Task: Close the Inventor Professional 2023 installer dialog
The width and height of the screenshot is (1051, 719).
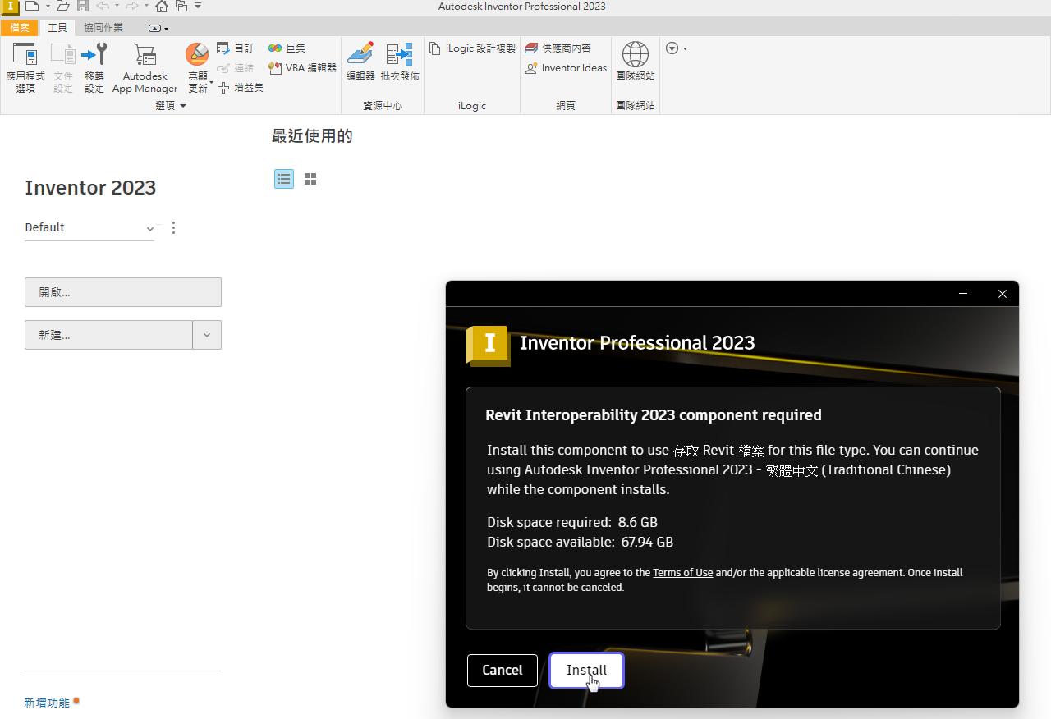Action: pos(1003,294)
